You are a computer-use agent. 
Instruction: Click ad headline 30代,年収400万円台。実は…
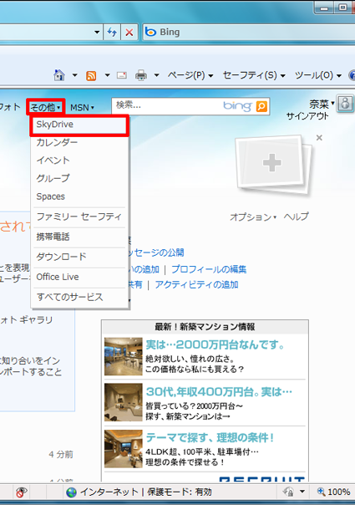coord(219,391)
